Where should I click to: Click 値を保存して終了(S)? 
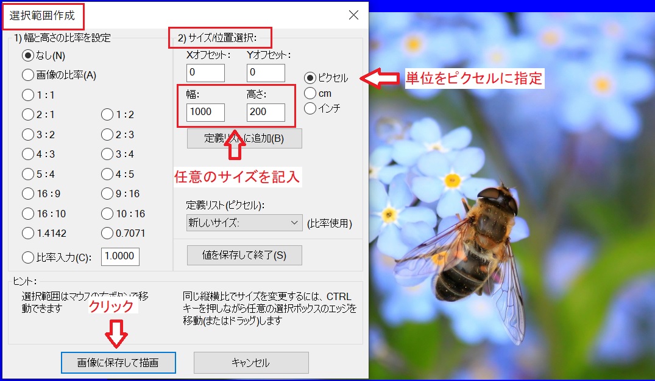[x=244, y=255]
